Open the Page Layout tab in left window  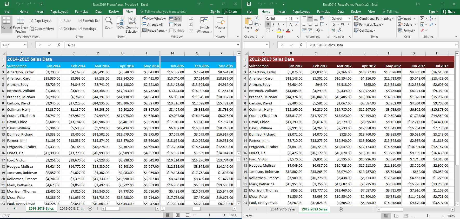[x=59, y=12]
